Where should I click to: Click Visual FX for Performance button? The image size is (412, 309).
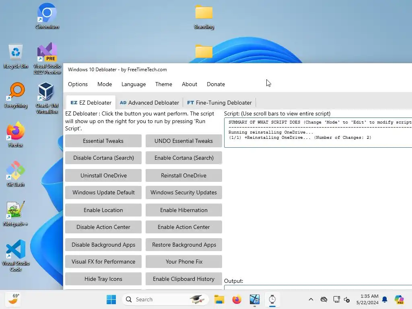tap(103, 262)
